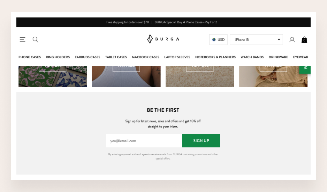Click the free shipping announcement bar
This screenshot has width=327, height=192.
click(163, 22)
